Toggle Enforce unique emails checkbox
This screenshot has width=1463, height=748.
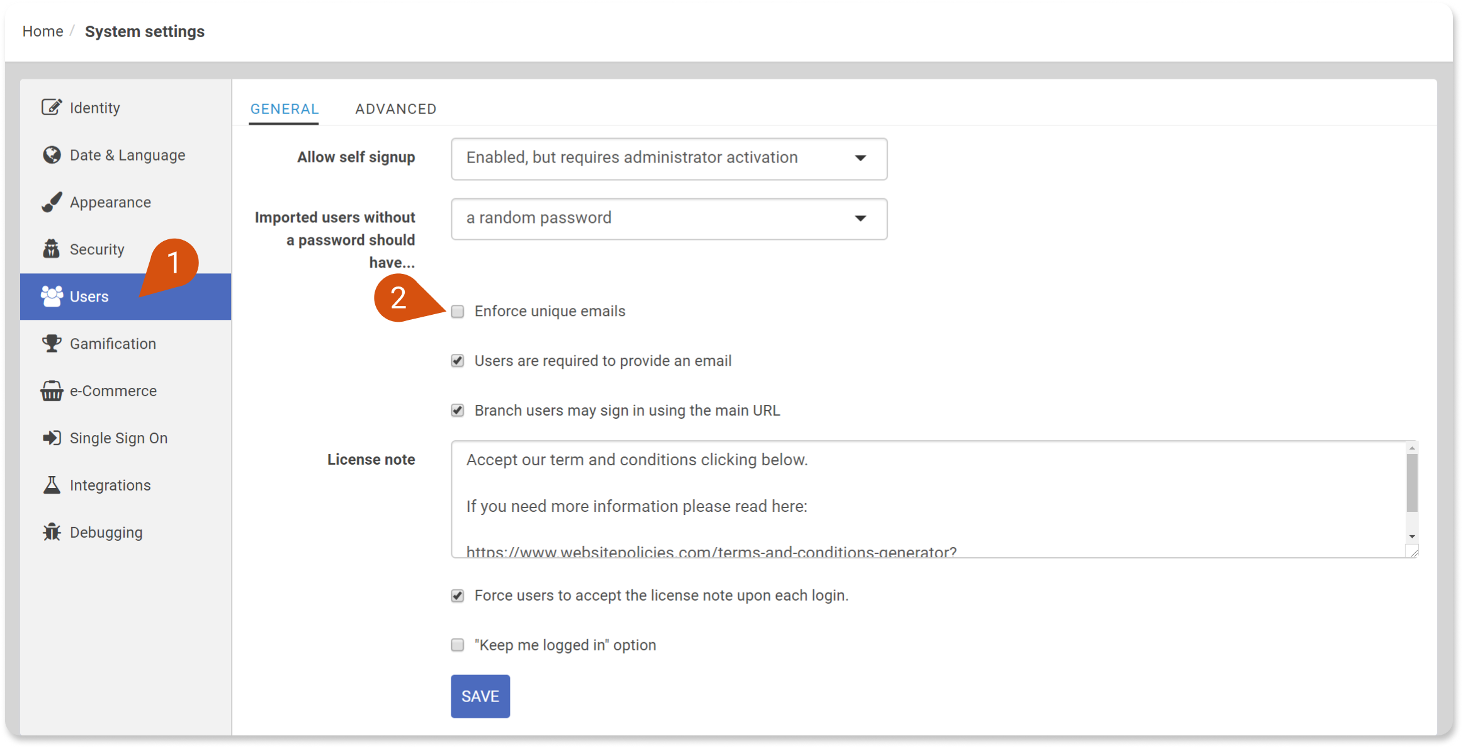point(458,311)
